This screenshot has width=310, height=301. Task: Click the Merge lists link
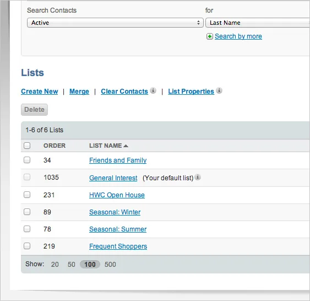tap(79, 92)
